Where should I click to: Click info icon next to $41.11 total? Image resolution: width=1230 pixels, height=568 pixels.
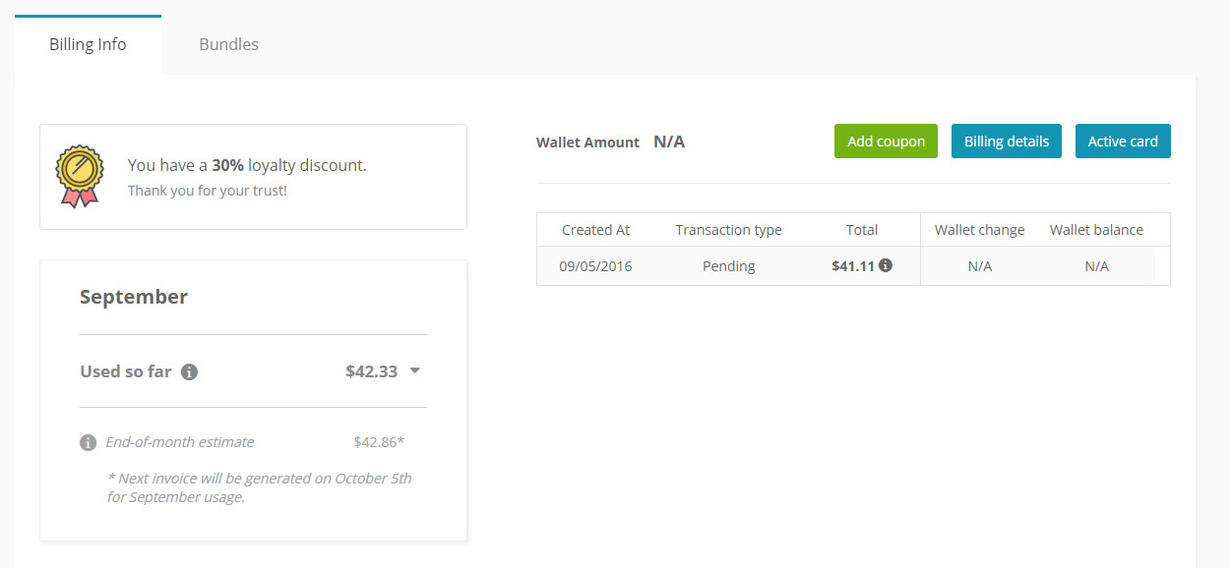coord(886,265)
